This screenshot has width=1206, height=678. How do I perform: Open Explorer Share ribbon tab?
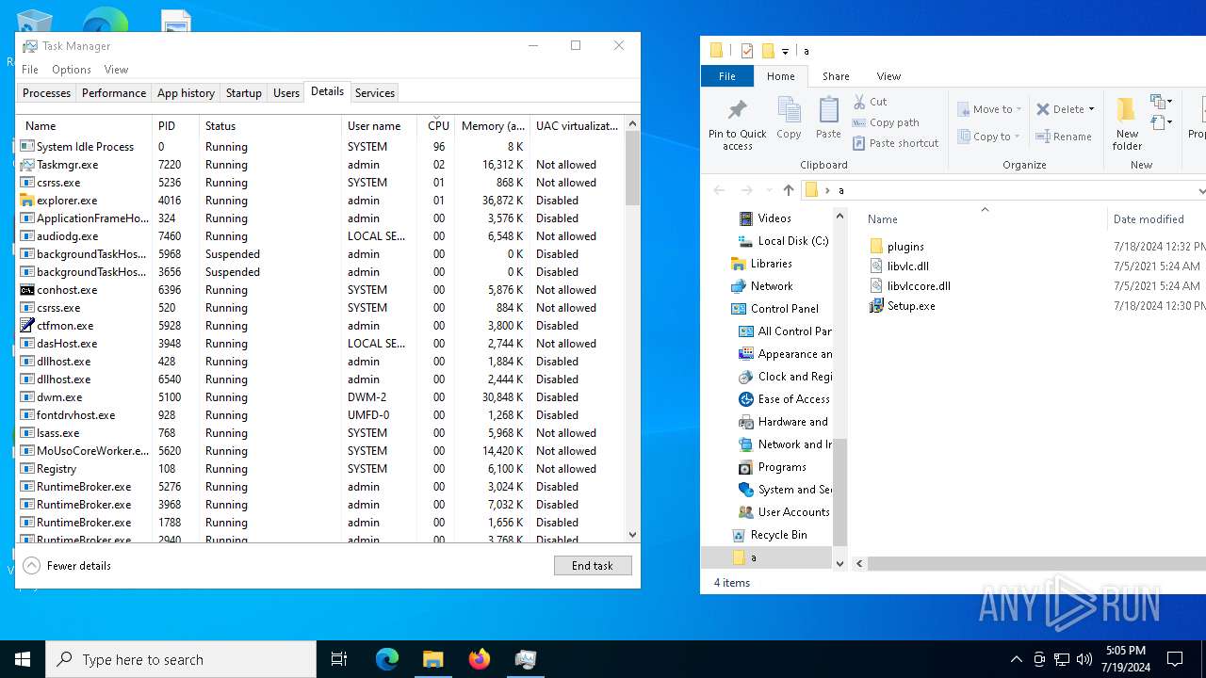(x=836, y=76)
